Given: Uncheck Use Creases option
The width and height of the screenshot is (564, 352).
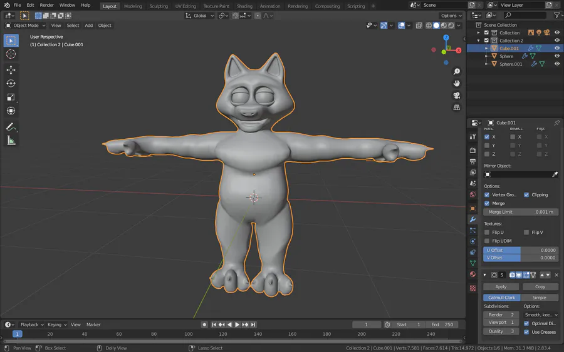Looking at the screenshot, I should pyautogui.click(x=526, y=332).
